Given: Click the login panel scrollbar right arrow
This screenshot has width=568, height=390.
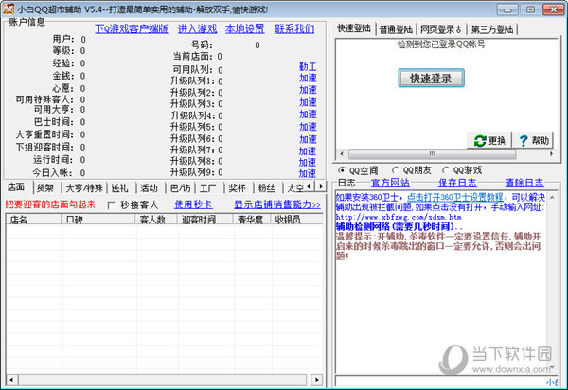Looking at the screenshot, I should tap(551, 154).
